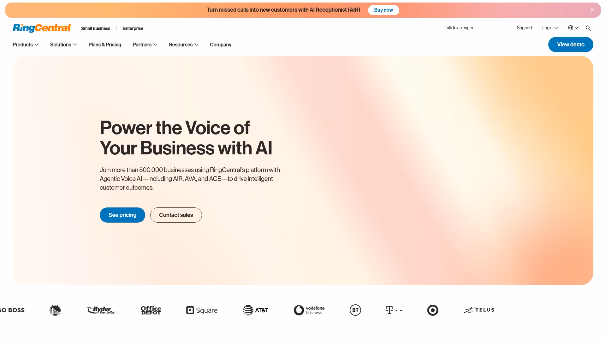The height and width of the screenshot is (341, 606).
Task: Expand the Login dropdown
Action: pos(550,28)
